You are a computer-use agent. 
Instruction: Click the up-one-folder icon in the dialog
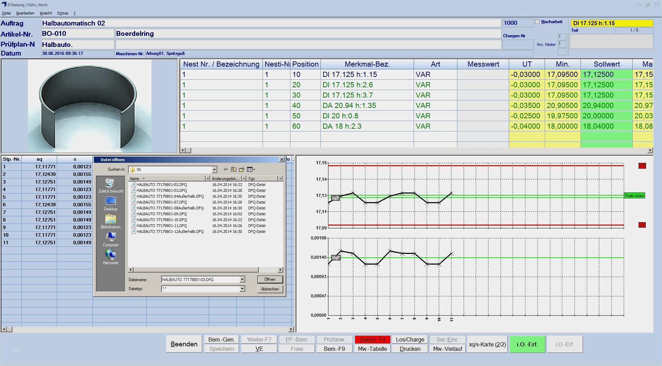pyautogui.click(x=234, y=169)
